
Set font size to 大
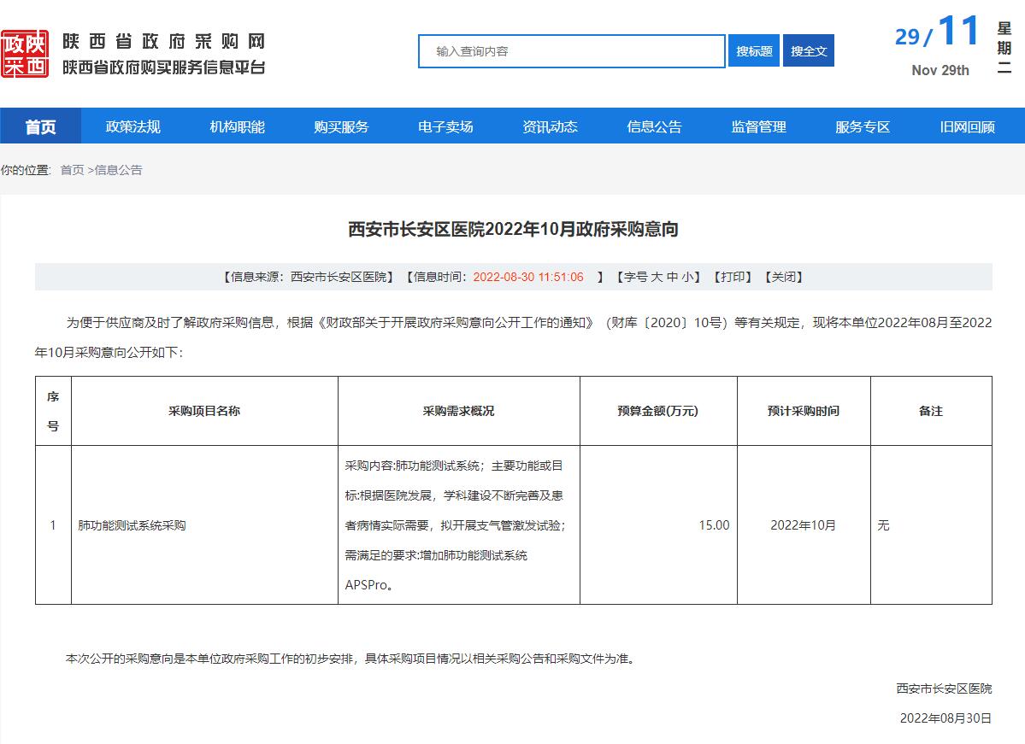click(657, 277)
